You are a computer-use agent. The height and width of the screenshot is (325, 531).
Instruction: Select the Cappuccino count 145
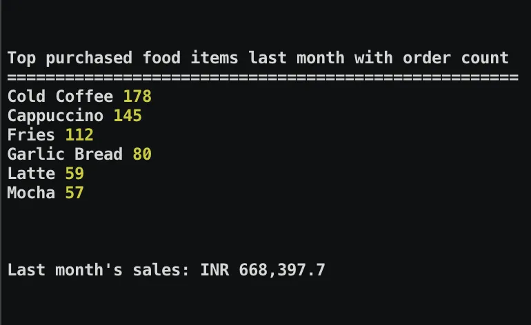[128, 116]
